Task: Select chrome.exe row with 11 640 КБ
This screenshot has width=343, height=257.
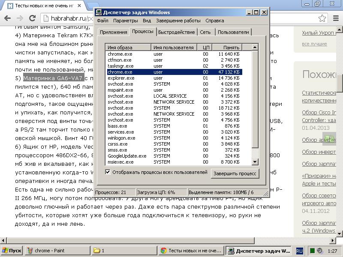Action: (175, 54)
